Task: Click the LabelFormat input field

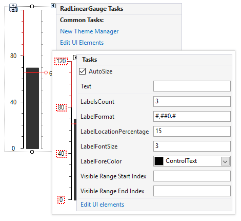Action: point(192,116)
